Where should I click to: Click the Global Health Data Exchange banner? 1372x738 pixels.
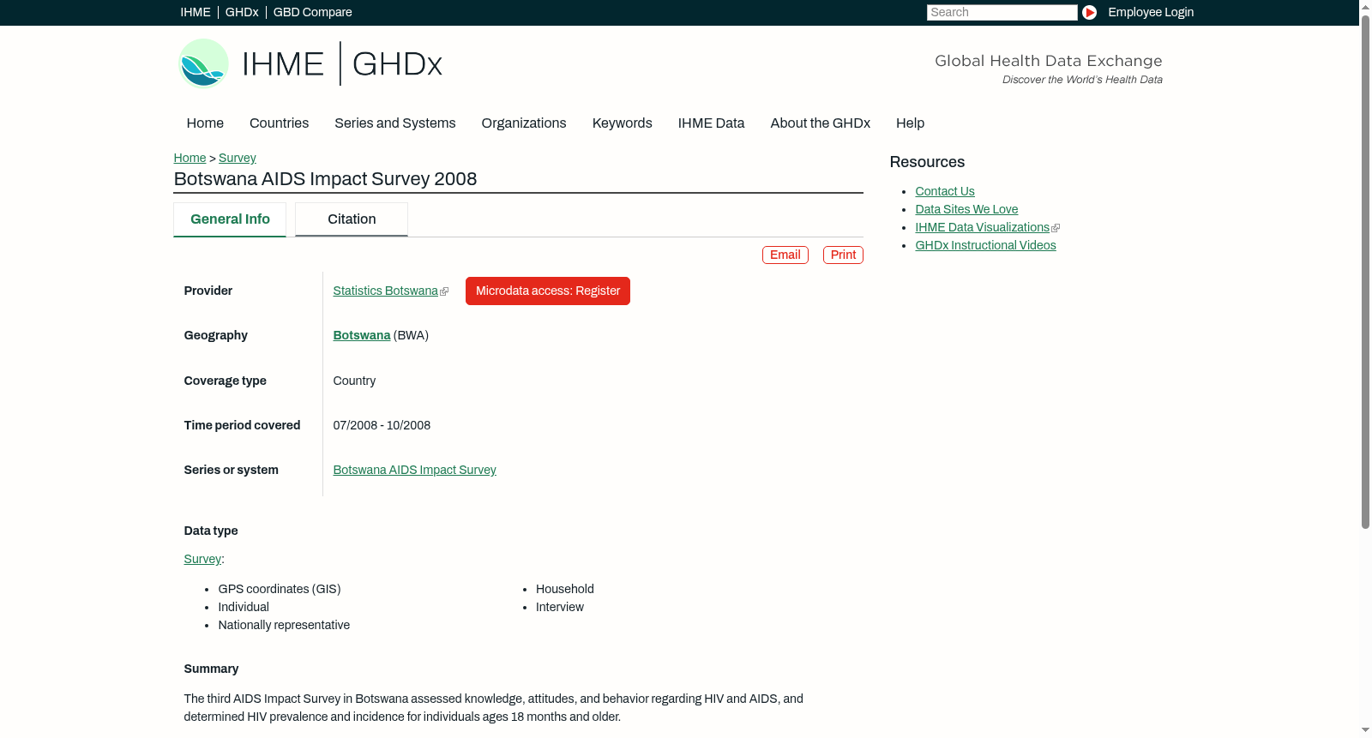tap(1048, 69)
